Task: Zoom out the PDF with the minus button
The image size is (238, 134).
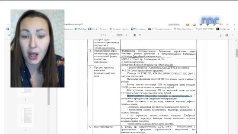Action: point(113,35)
